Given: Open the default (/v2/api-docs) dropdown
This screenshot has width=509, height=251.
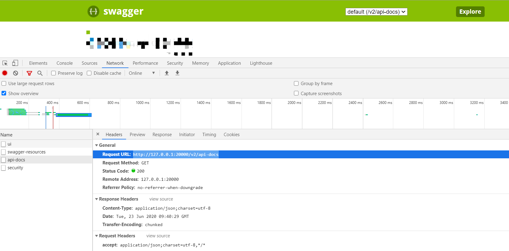Looking at the screenshot, I should coord(376,12).
